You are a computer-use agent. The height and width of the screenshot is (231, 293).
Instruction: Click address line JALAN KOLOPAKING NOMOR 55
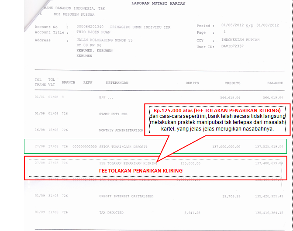[104, 40]
